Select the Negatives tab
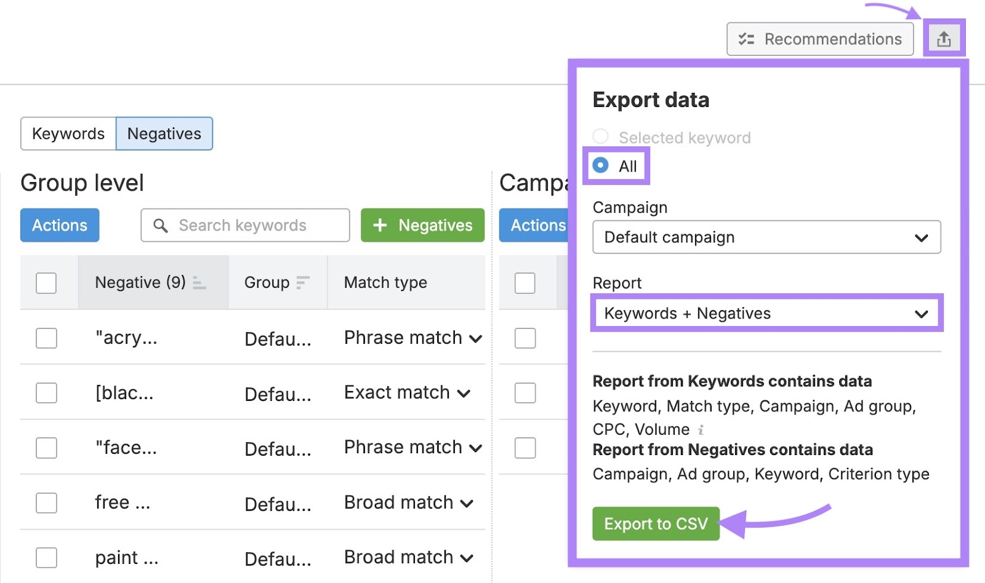Viewport: 985px width, 583px height. point(164,133)
